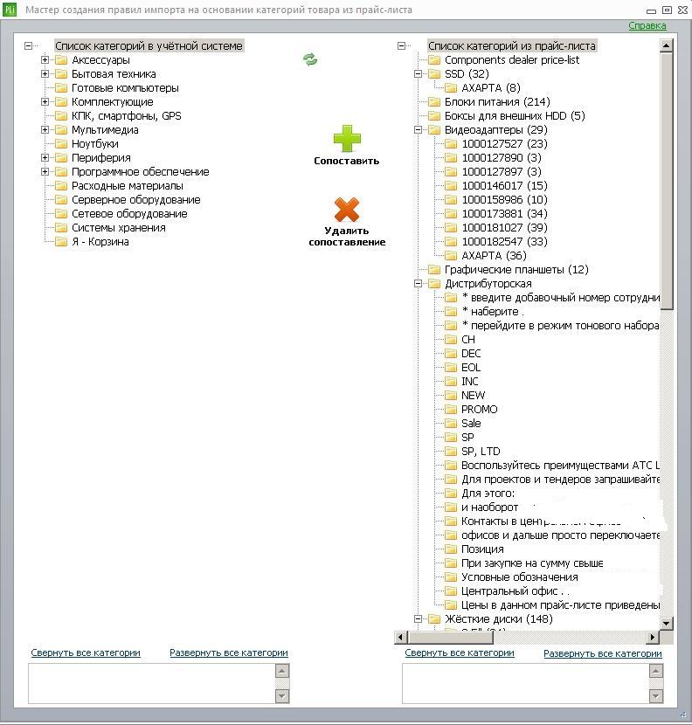
Task: Click the green refresh arrows icon
Action: click(310, 59)
